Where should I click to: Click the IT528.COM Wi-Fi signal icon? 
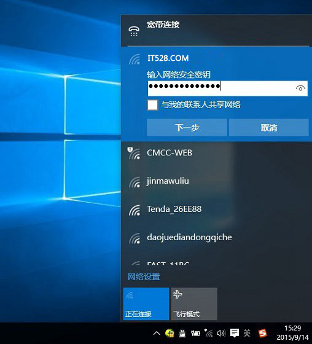tap(135, 59)
